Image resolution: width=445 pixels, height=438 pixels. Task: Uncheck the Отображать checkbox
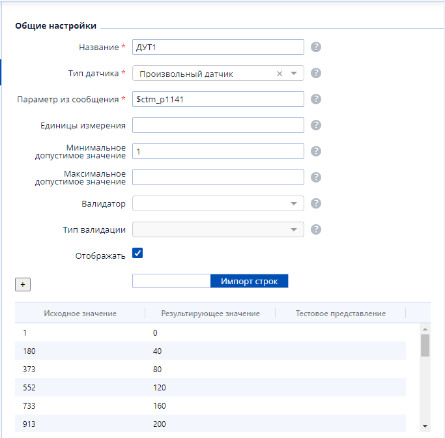(137, 253)
